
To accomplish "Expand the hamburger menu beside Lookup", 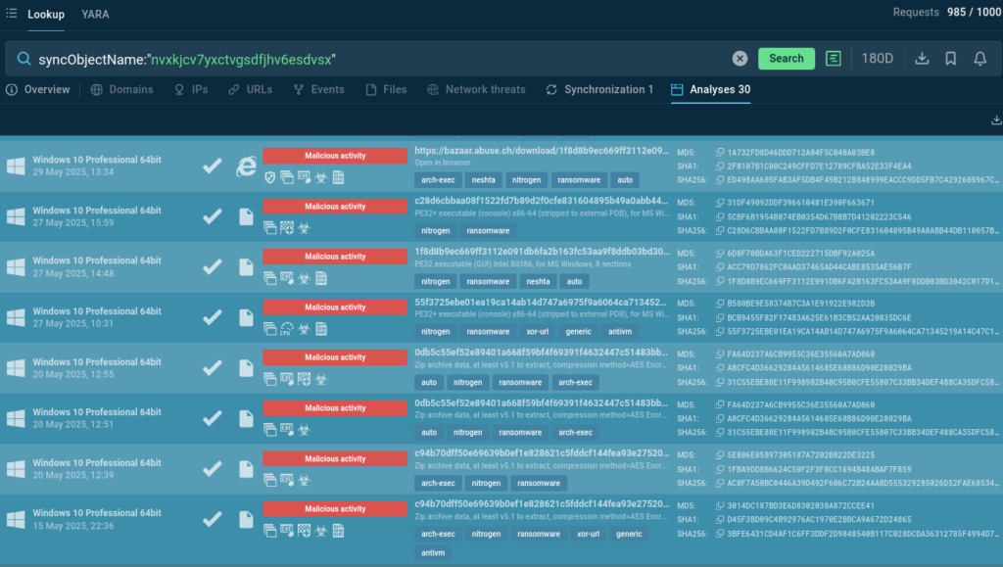I will [11, 14].
